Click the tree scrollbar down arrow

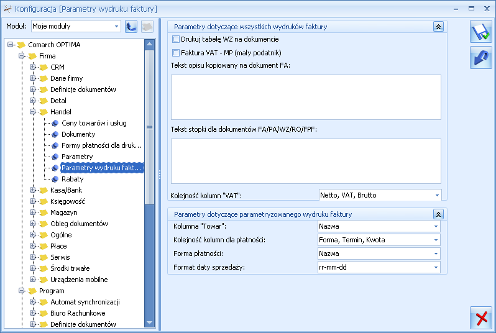click(x=149, y=323)
